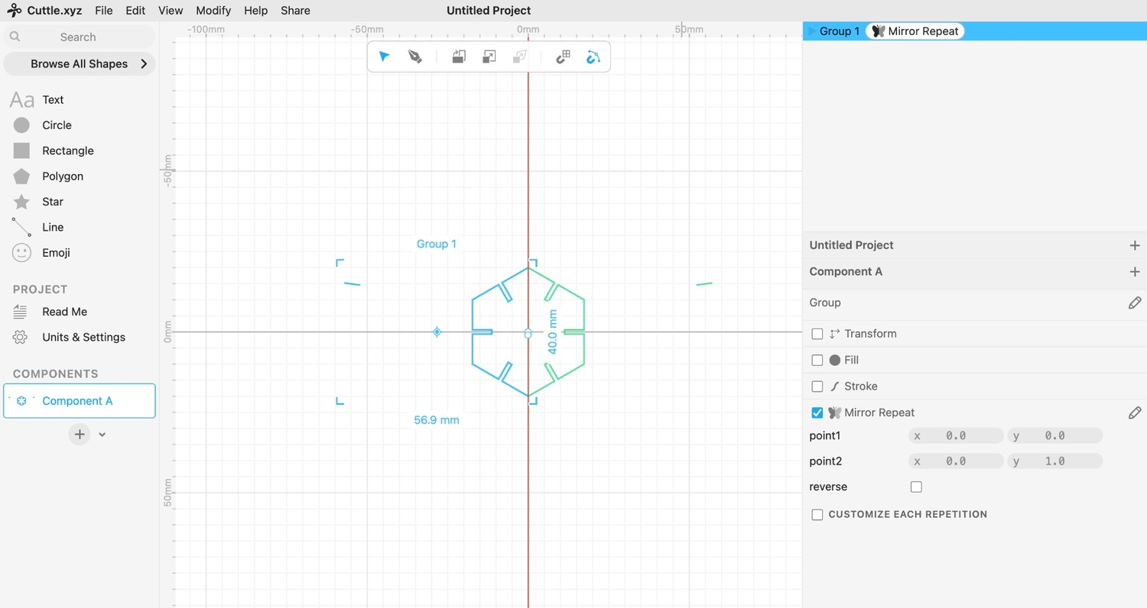Select the Pen tool
This screenshot has width=1147, height=608.
pyautogui.click(x=415, y=57)
